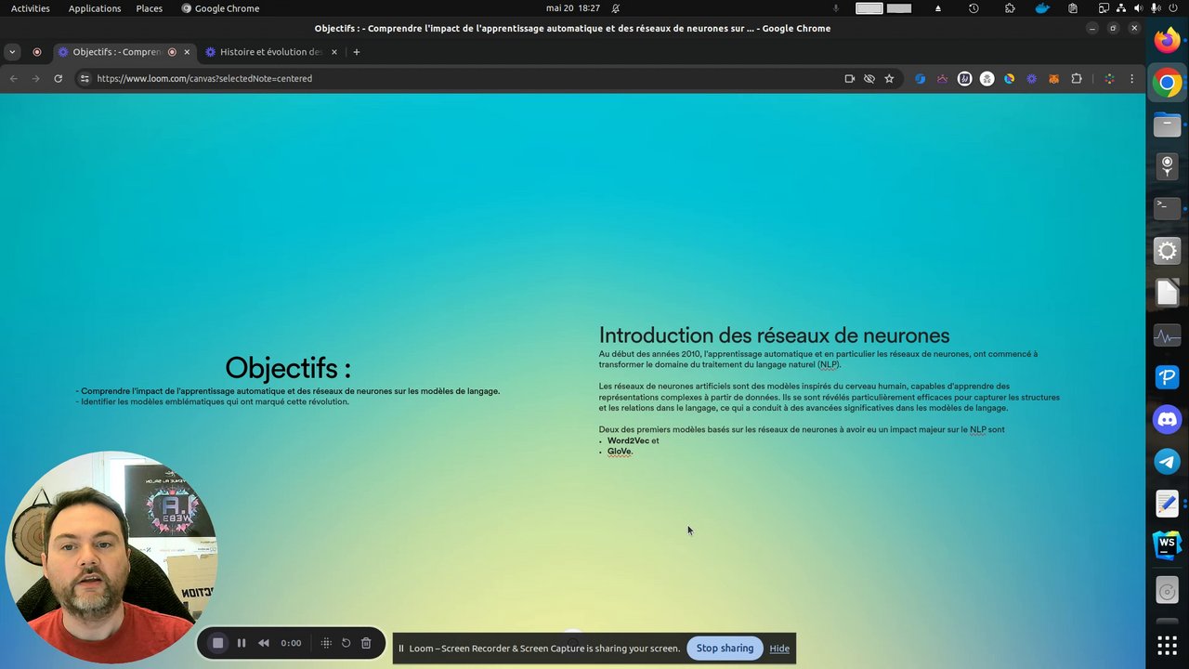
Task: Open the Chrome three-dot menu
Action: coord(1131,79)
